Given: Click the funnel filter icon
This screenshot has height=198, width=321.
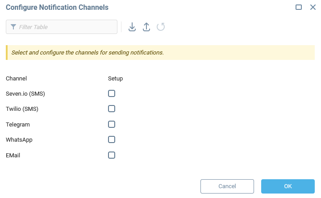Looking at the screenshot, I should [13, 27].
